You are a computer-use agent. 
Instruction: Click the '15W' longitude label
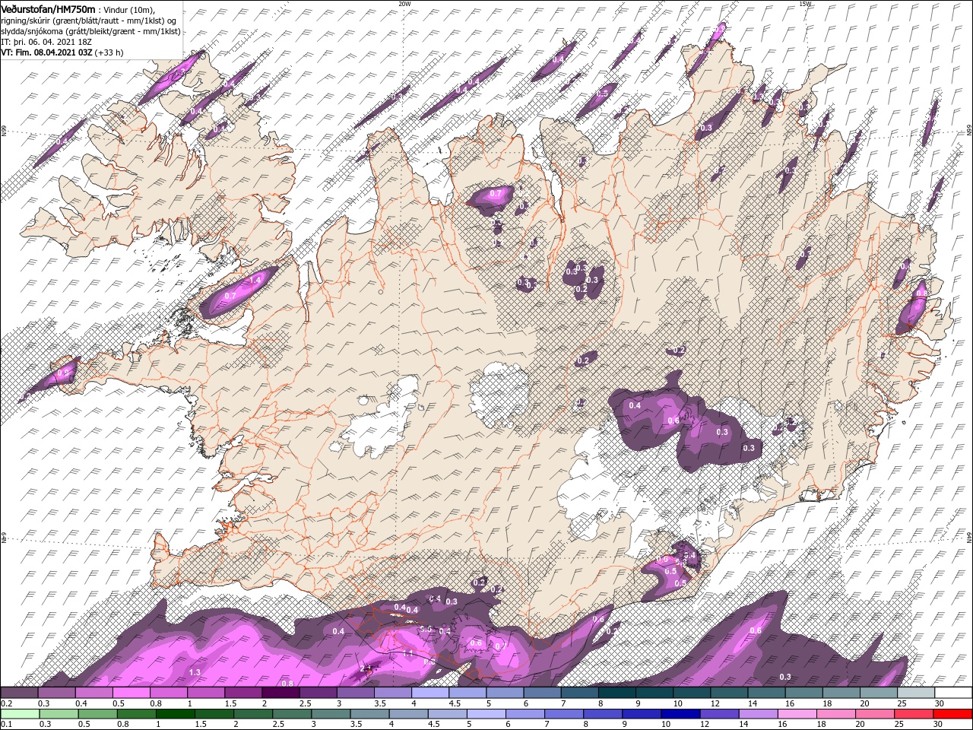[x=804, y=4]
